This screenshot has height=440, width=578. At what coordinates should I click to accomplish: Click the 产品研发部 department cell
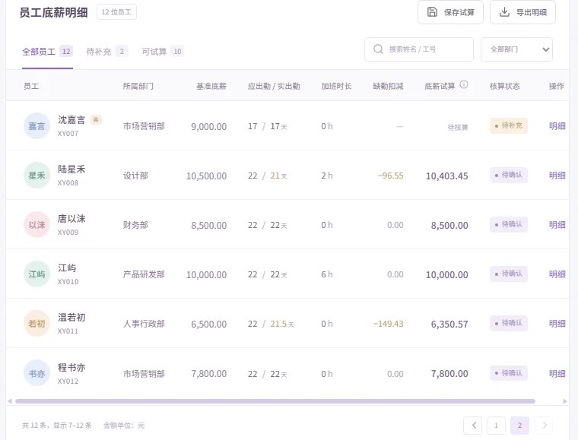[x=144, y=274]
